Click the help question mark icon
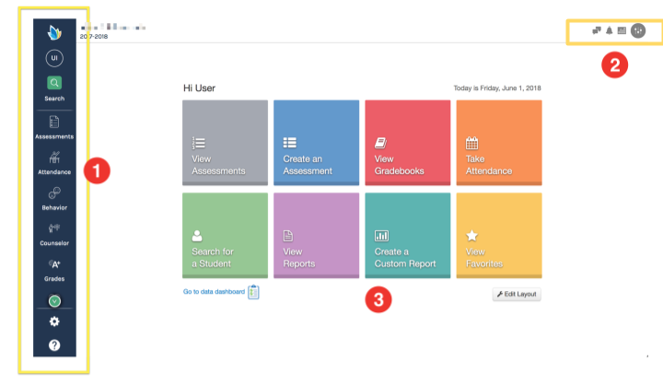 coord(53,345)
